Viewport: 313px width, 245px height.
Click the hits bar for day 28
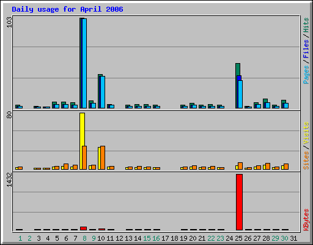pos(265,101)
